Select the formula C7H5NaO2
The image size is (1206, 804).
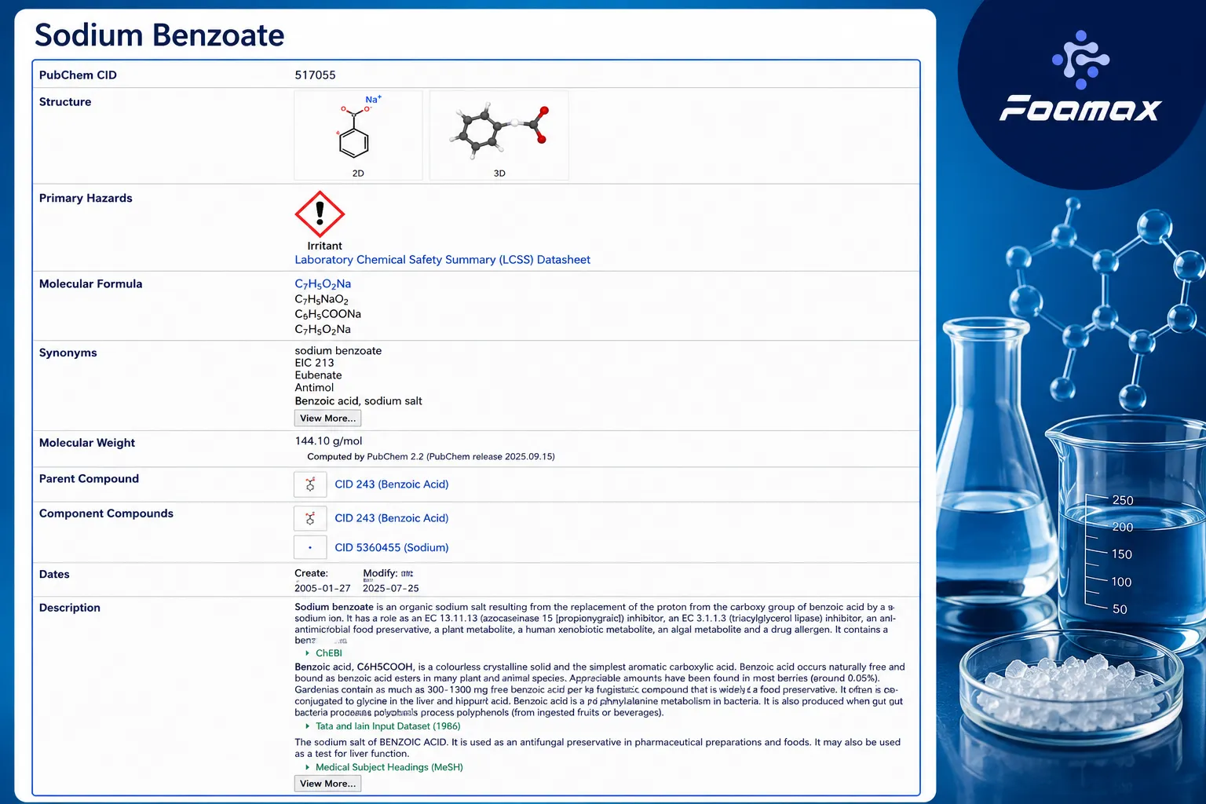pos(321,299)
